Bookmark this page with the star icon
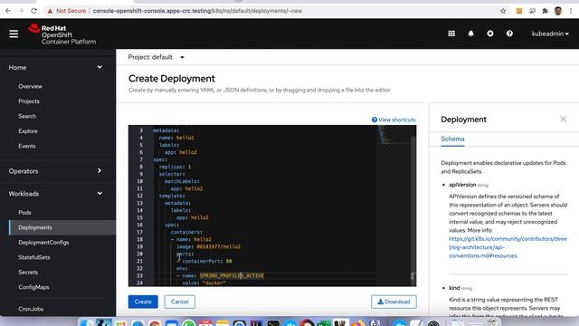579x326 pixels. (503, 11)
